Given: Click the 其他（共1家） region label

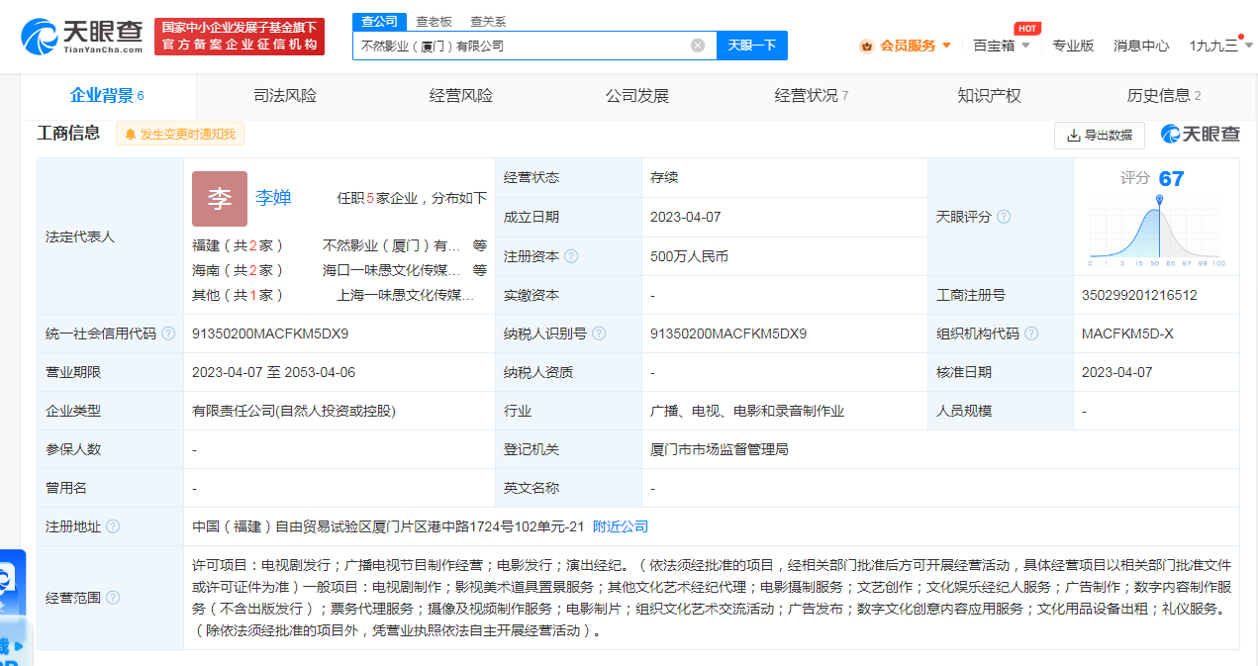Looking at the screenshot, I should pyautogui.click(x=239, y=295).
